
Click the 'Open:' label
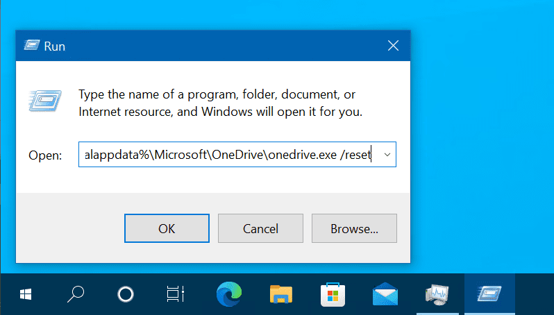click(45, 155)
